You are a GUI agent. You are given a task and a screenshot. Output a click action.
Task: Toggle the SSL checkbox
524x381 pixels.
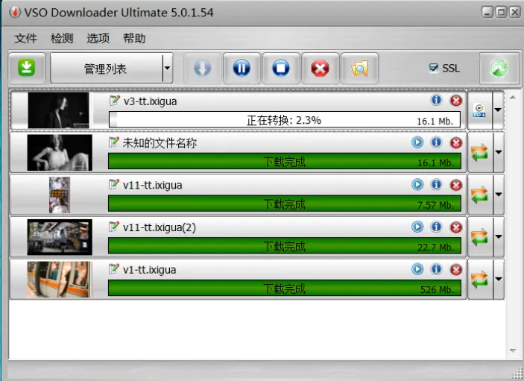(x=433, y=68)
